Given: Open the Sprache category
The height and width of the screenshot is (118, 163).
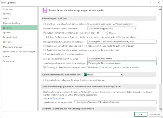Looking at the screenshot, I should click(x=19, y=32).
